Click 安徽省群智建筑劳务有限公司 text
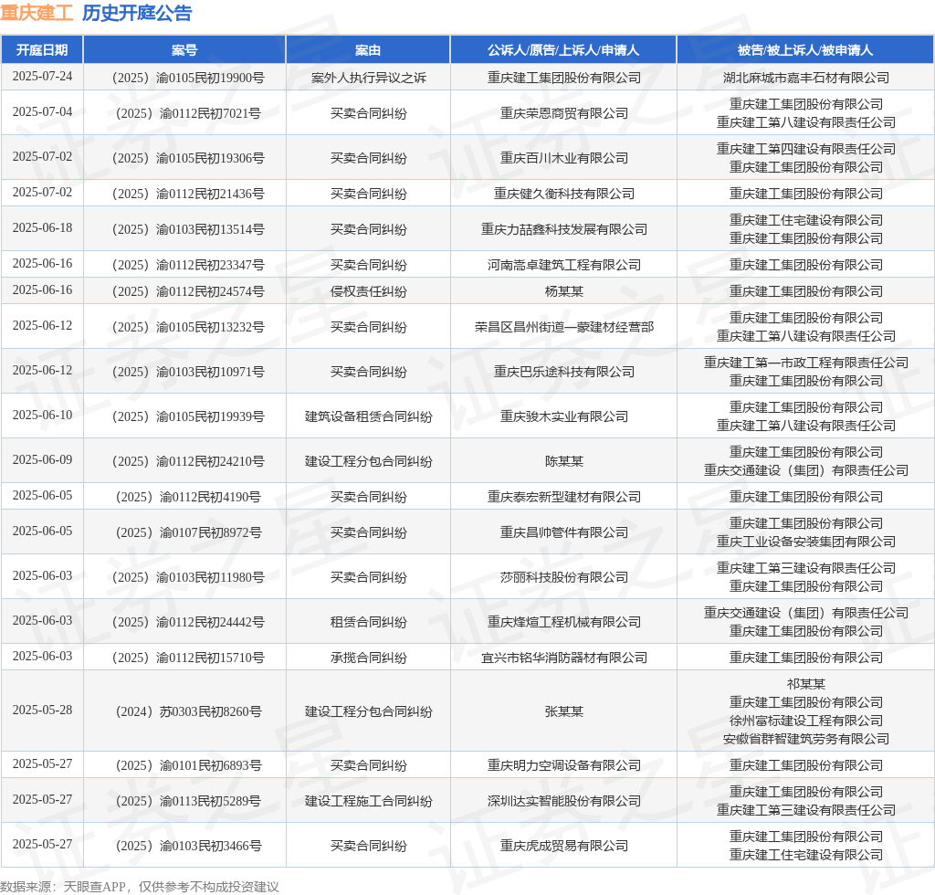This screenshot has height=895, width=935. [x=806, y=740]
